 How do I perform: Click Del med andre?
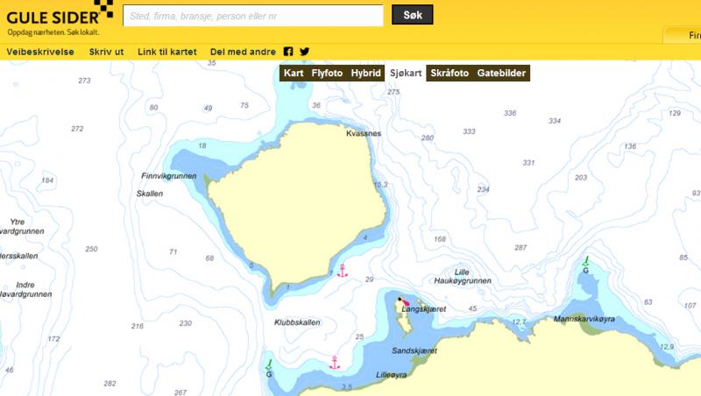tap(243, 52)
